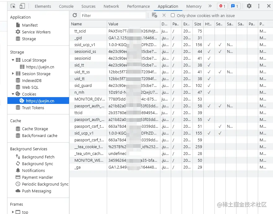Select the uid_tt cookie name
The height and width of the screenshot is (214, 273).
(x=79, y=79)
